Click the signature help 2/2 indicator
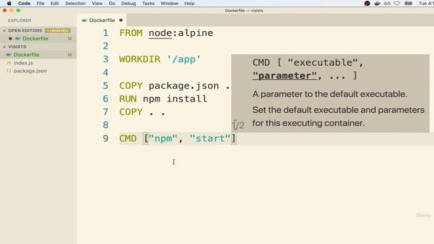 coord(238,125)
